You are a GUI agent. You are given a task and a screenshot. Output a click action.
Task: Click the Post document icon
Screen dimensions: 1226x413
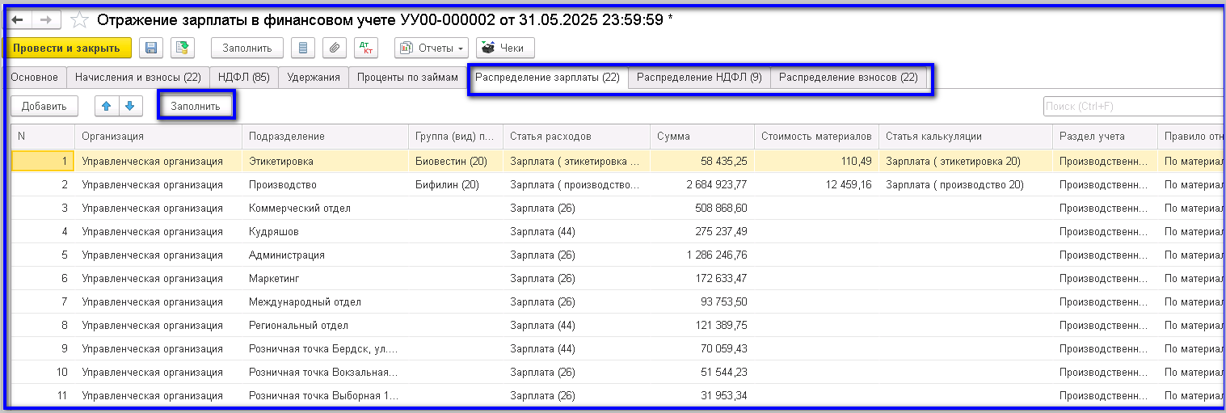(183, 48)
